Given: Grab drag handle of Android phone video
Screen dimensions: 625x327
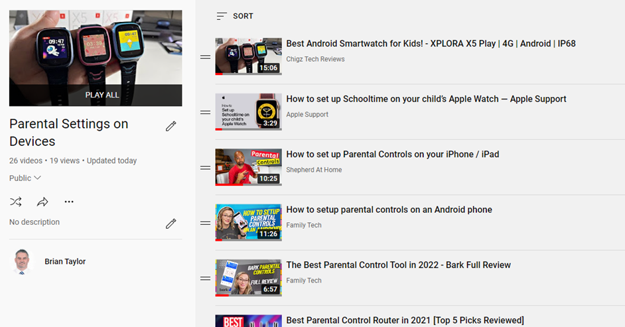Looking at the screenshot, I should pos(205,224).
